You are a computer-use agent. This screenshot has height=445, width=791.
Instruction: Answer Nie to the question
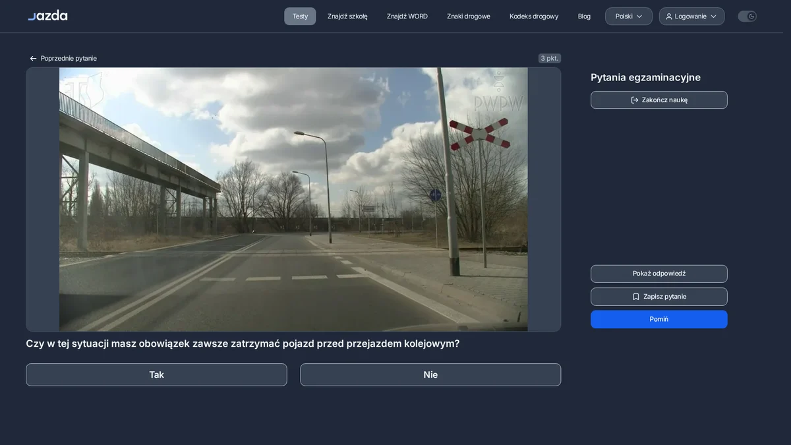pyautogui.click(x=430, y=374)
